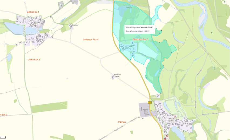
Task: Click the yellow 107 road shield
Action: pyautogui.click(x=150, y=103)
